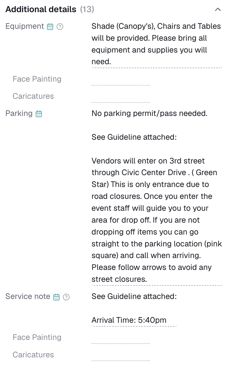The height and width of the screenshot is (365, 227).
Task: Click the calendar icon beside Parking
Action: [x=39, y=114]
